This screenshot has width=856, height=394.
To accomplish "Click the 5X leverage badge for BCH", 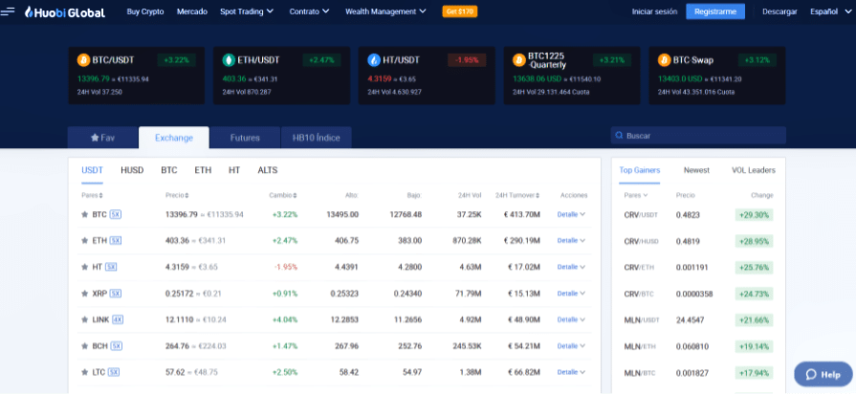I will point(117,346).
